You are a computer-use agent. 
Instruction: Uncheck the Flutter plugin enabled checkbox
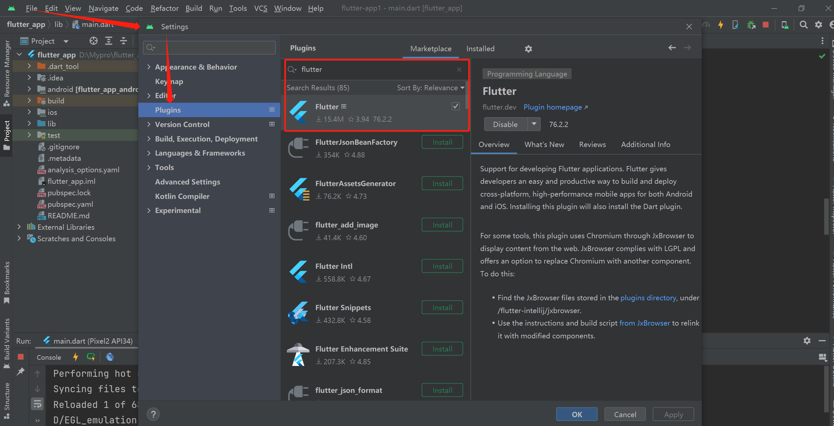tap(456, 106)
